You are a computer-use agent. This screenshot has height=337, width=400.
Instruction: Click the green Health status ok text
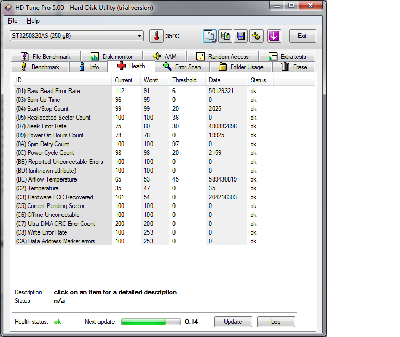(x=58, y=322)
